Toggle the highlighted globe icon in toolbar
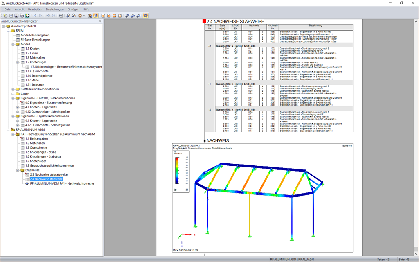The width and height of the screenshot is (419, 262). (x=145, y=16)
